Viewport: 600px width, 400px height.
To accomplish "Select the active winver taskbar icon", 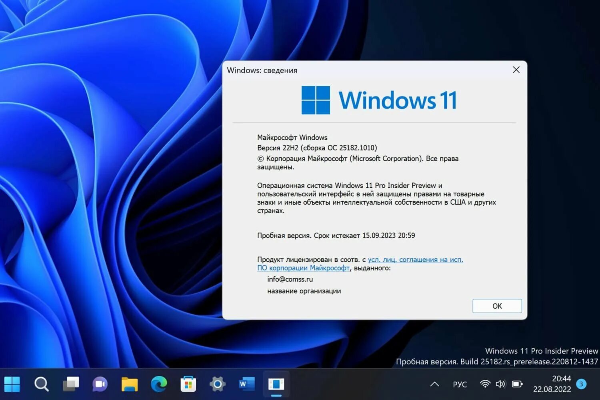I will click(276, 384).
